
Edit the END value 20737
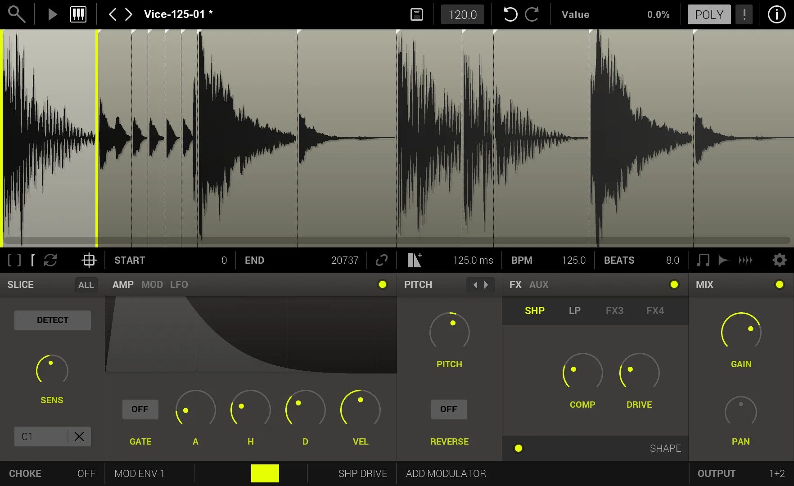pyautogui.click(x=302, y=260)
